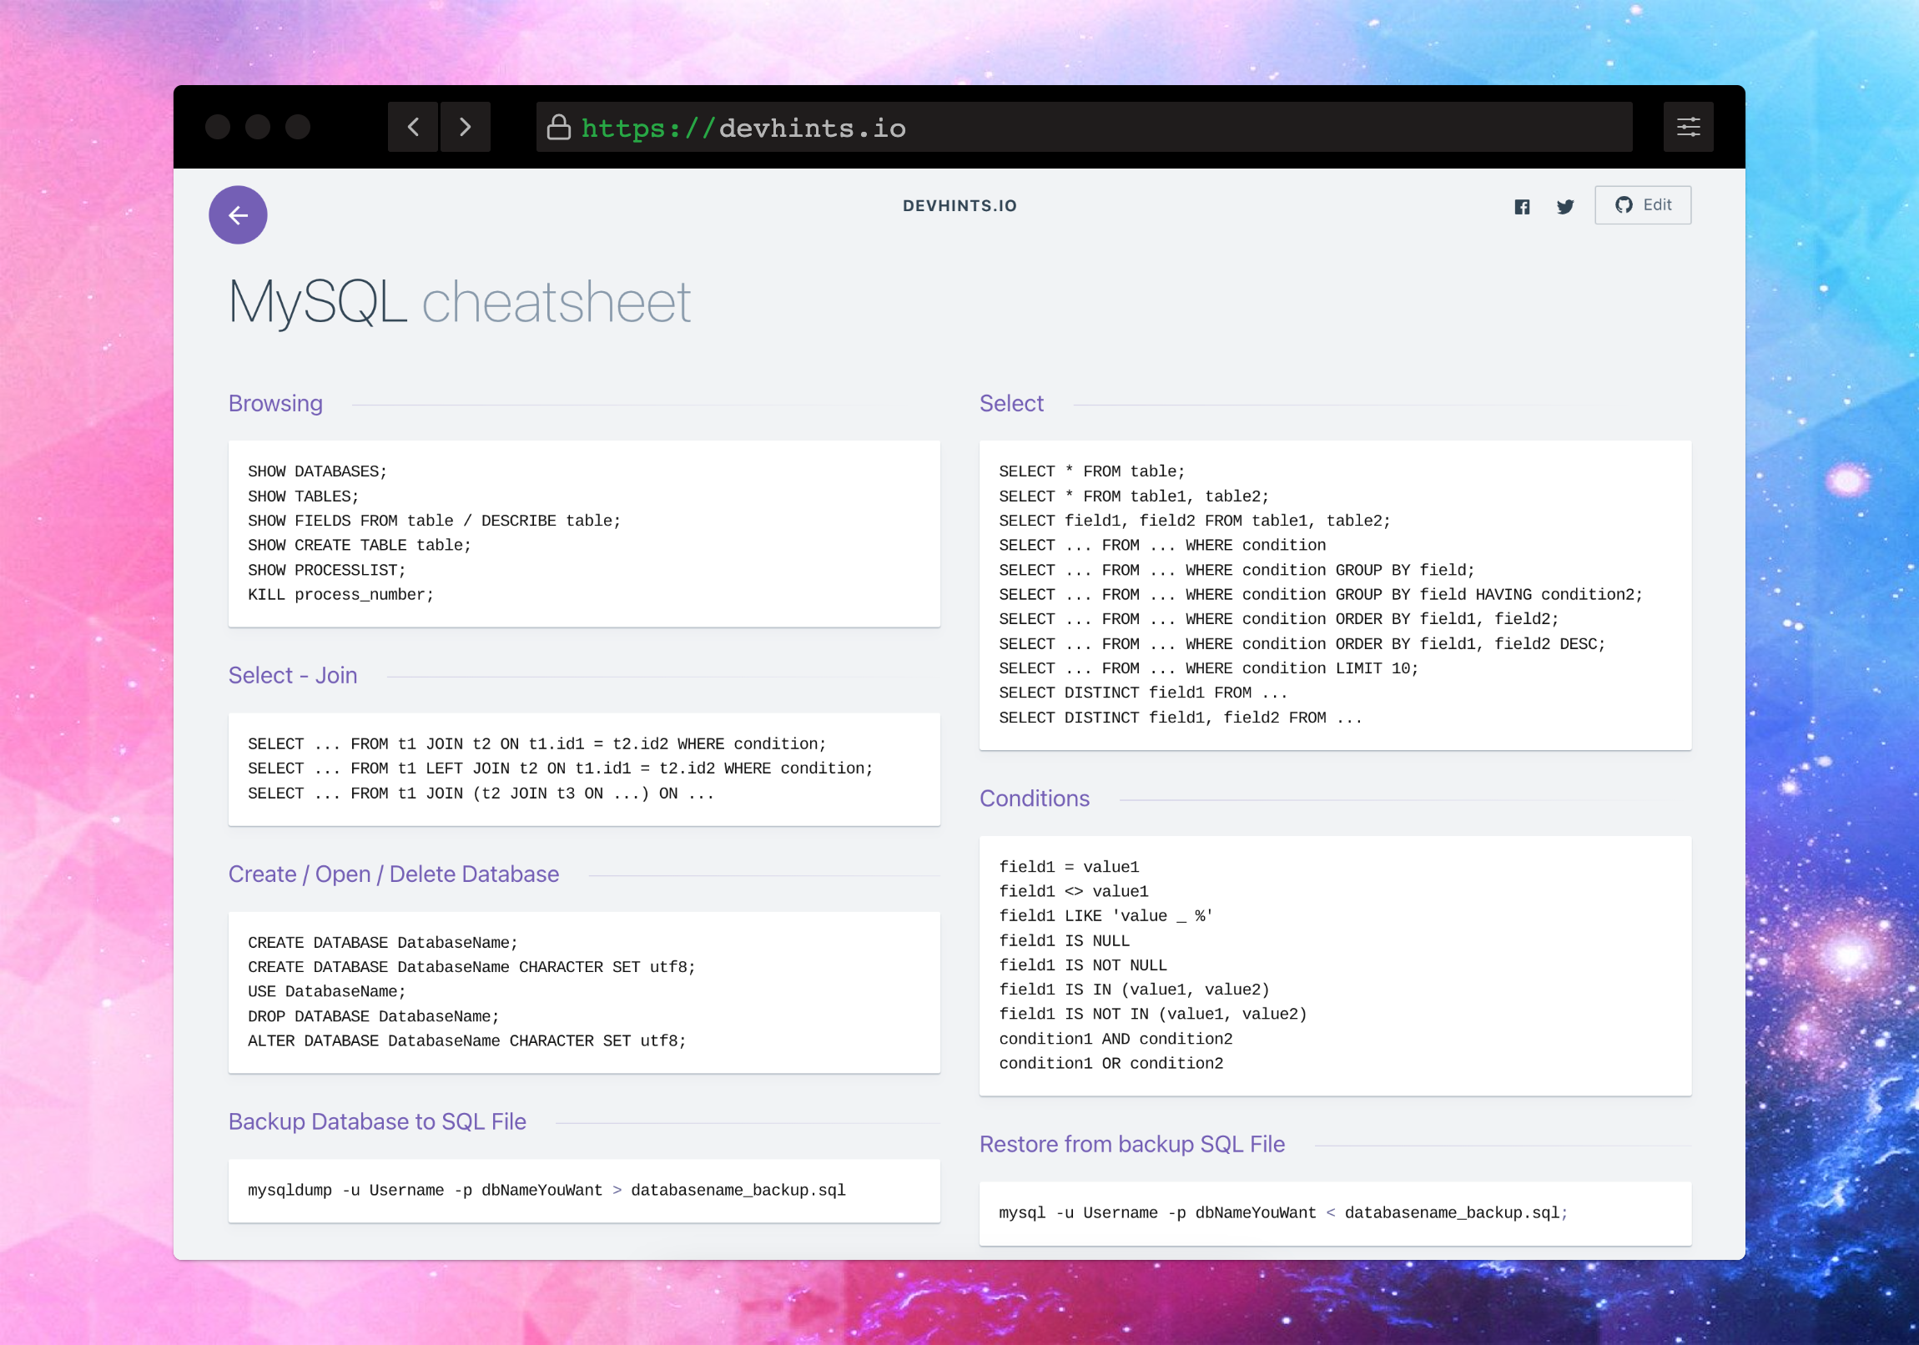The image size is (1919, 1345).
Task: Click the Conditions section heading
Action: 1034,798
